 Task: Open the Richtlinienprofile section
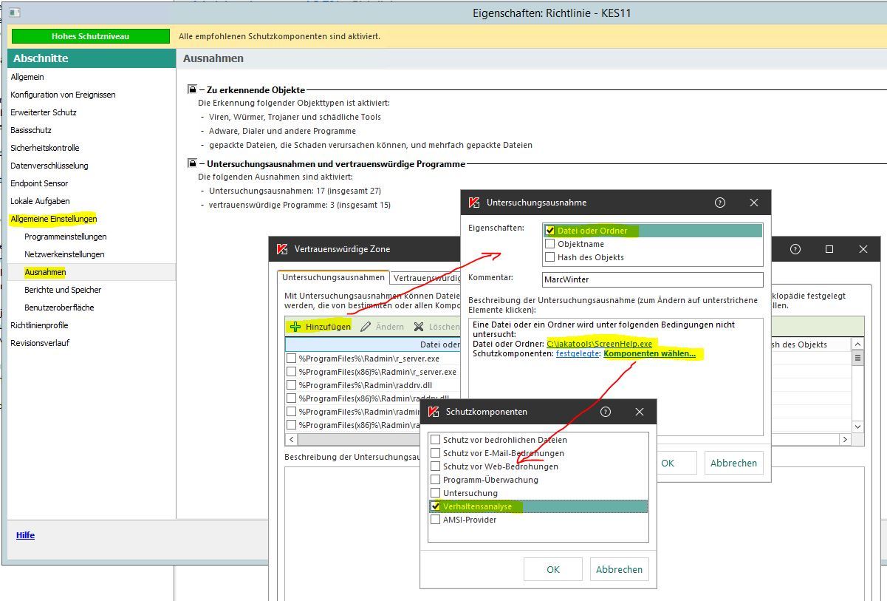39,325
